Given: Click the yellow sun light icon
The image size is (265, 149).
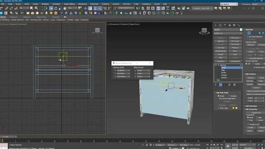Looking at the screenshot, I should (51, 13).
